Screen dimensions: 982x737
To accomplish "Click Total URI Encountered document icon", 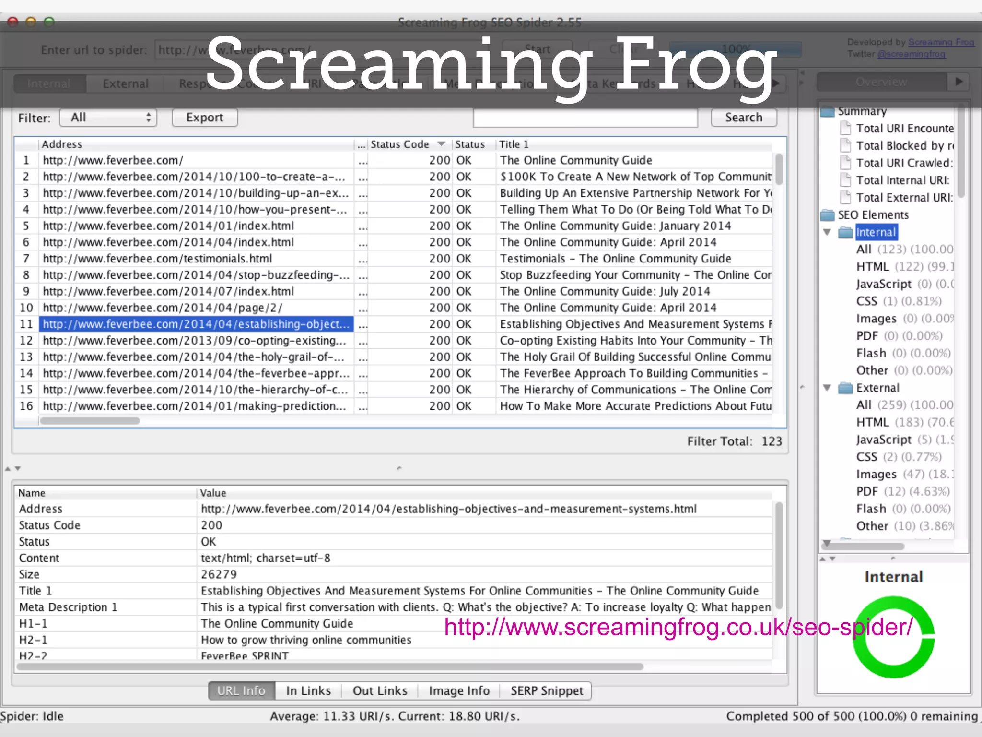I will (846, 129).
